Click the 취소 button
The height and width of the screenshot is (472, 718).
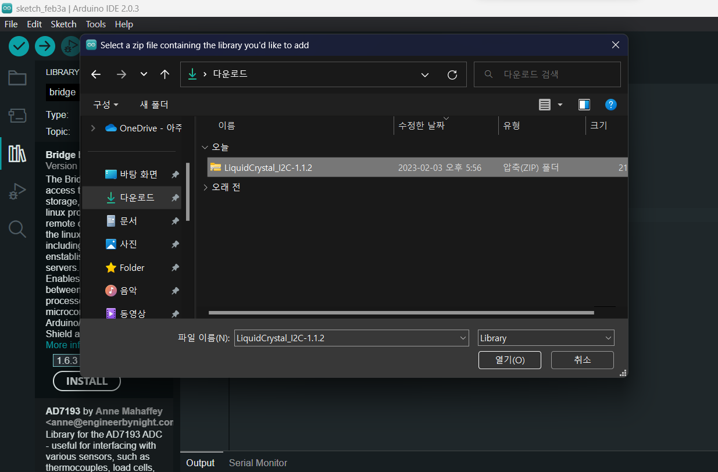[x=583, y=360]
